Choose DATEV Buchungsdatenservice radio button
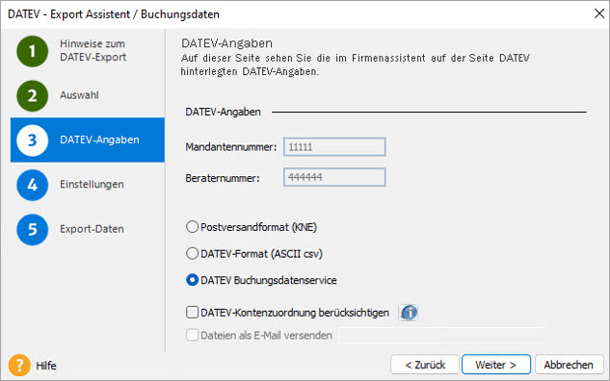Viewport: 610px width, 381px height. (192, 280)
